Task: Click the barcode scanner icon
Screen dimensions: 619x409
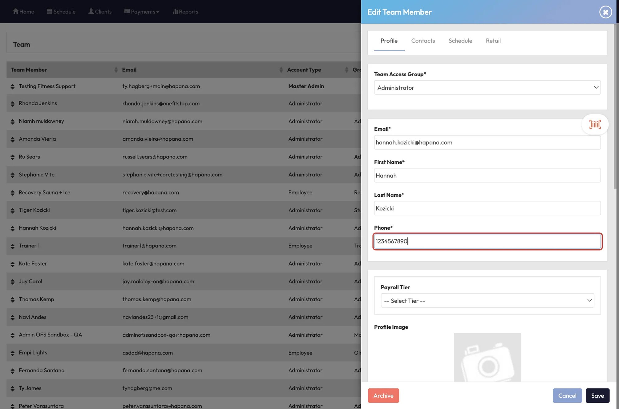Action: [595, 124]
